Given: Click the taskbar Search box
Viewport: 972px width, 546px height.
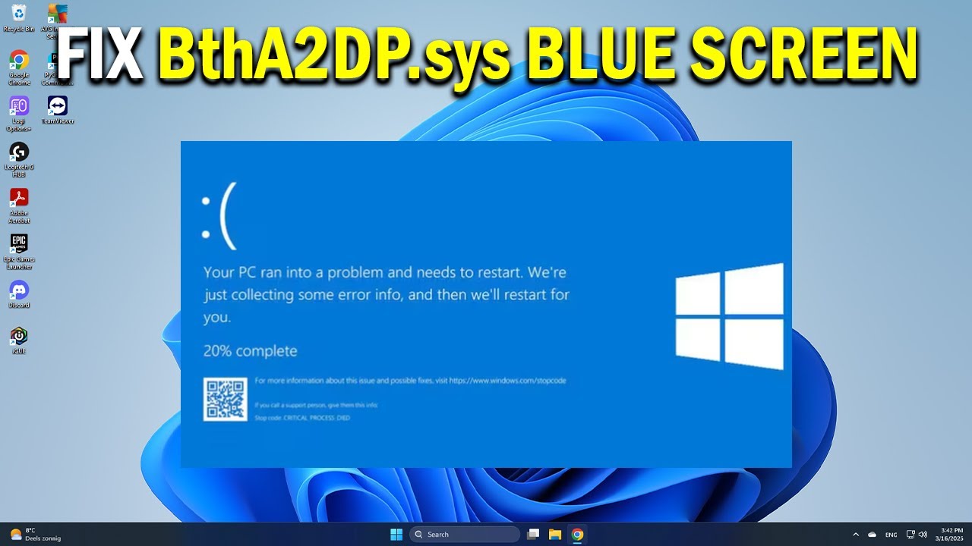Looking at the screenshot, I should click(x=465, y=535).
